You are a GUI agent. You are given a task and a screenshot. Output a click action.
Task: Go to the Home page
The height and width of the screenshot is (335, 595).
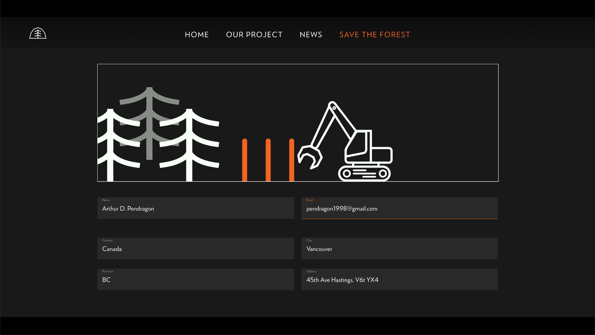pyautogui.click(x=197, y=34)
